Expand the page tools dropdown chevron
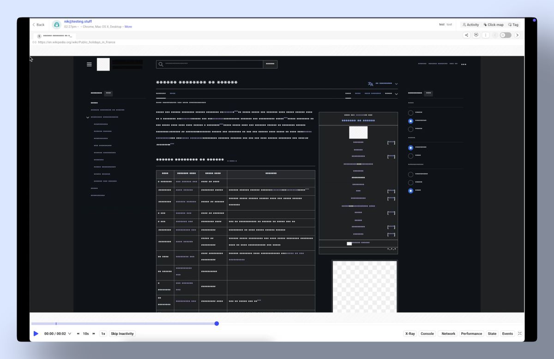 396,94
